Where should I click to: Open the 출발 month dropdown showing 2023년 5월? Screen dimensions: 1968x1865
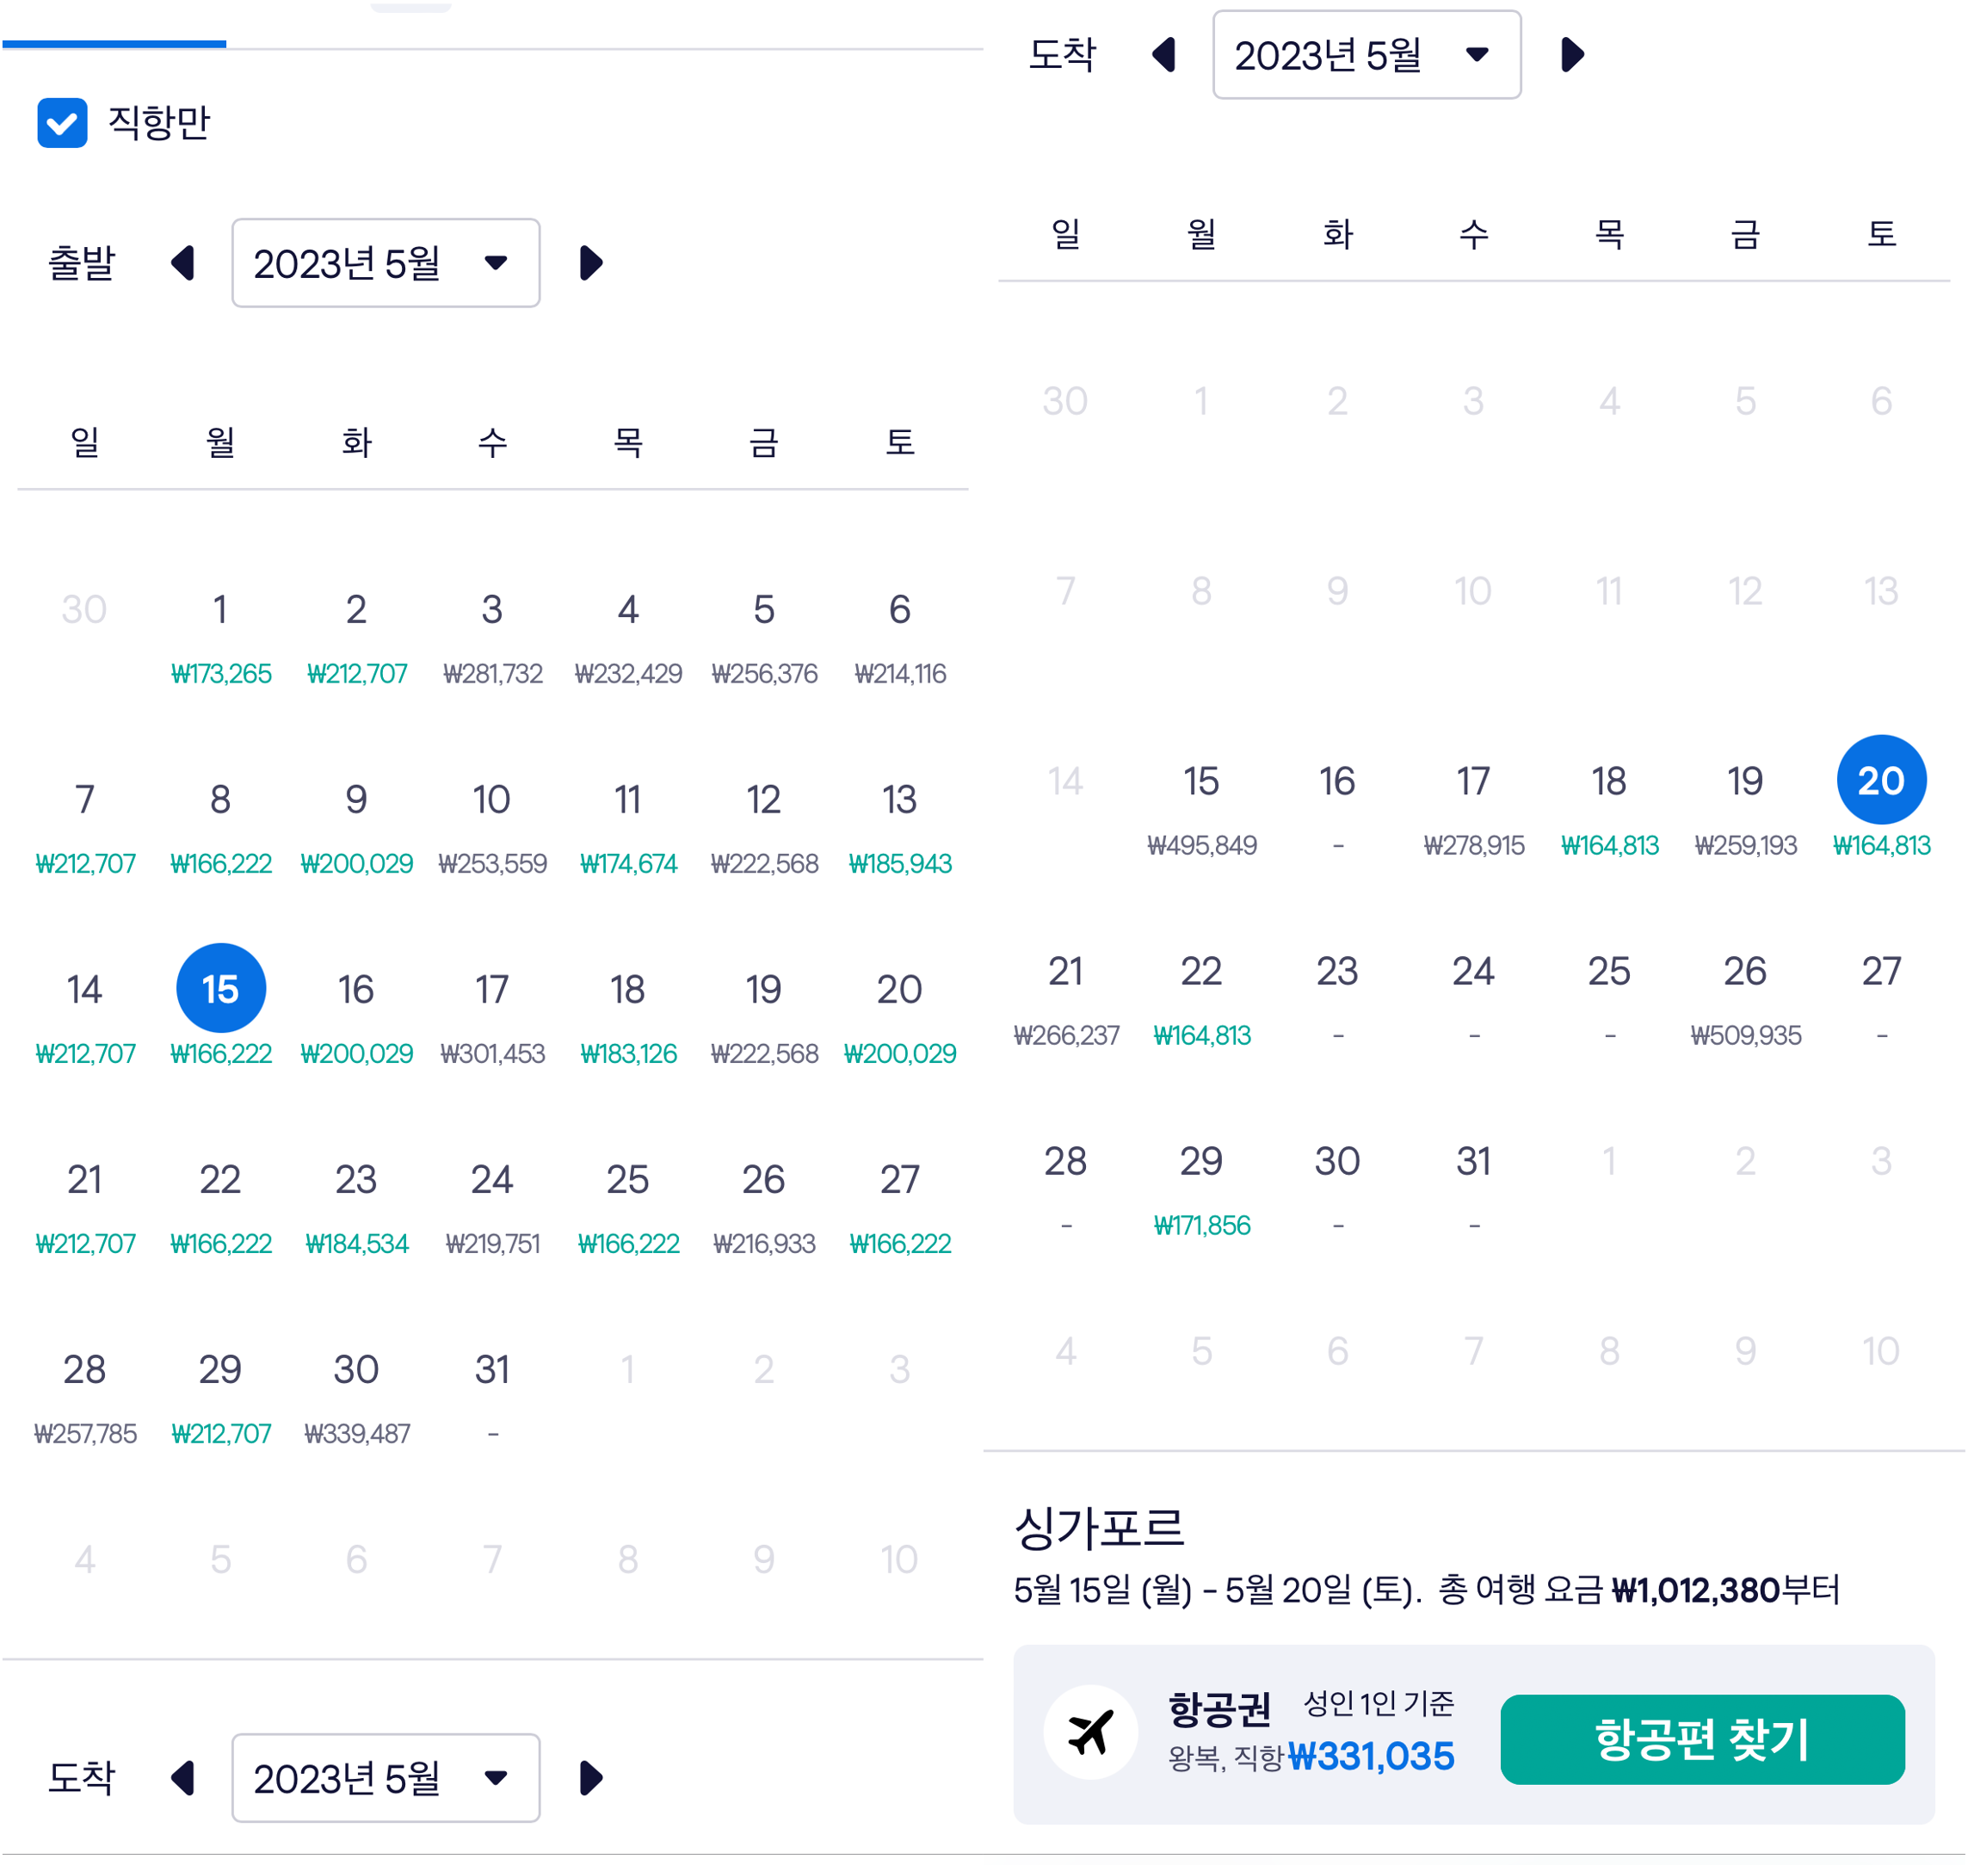point(386,262)
